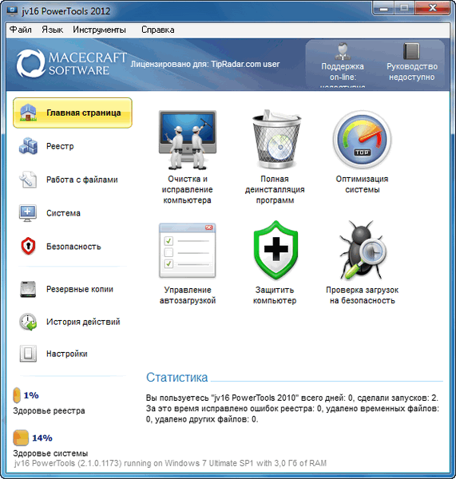Click the Здоровье реестра 1% indicator
This screenshot has height=479, width=456.
point(26,395)
